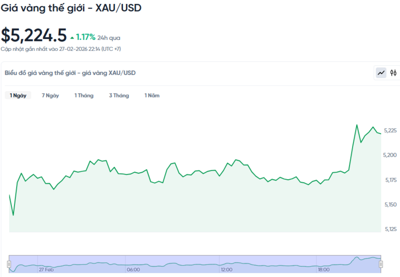Click the 1.17% change percentage
Screen dimensions: 400x277
[x=85, y=37]
